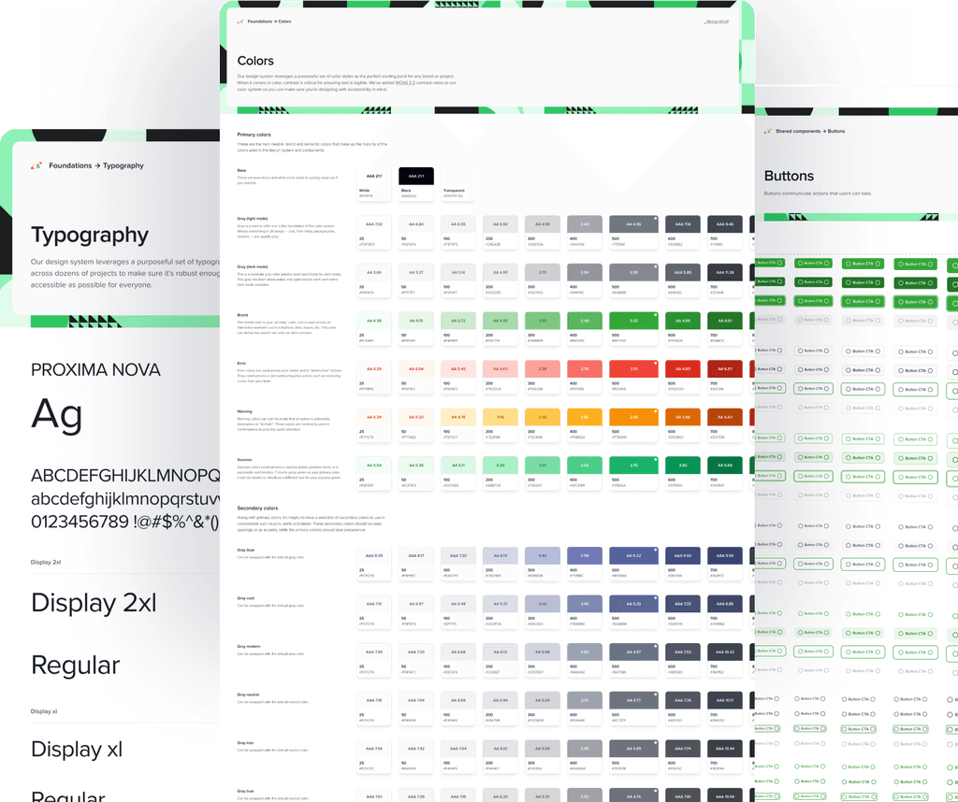This screenshot has height=802, width=958.
Task: Select the Foundations → Typography breadcrumb
Action: coord(96,165)
